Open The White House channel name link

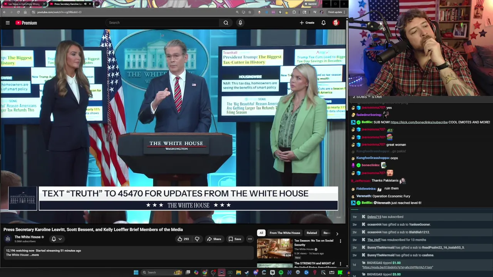(27, 237)
